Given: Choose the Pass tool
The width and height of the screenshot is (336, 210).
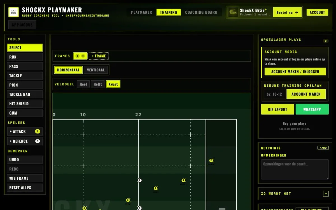Looking at the screenshot, I should pyautogui.click(x=25, y=66).
